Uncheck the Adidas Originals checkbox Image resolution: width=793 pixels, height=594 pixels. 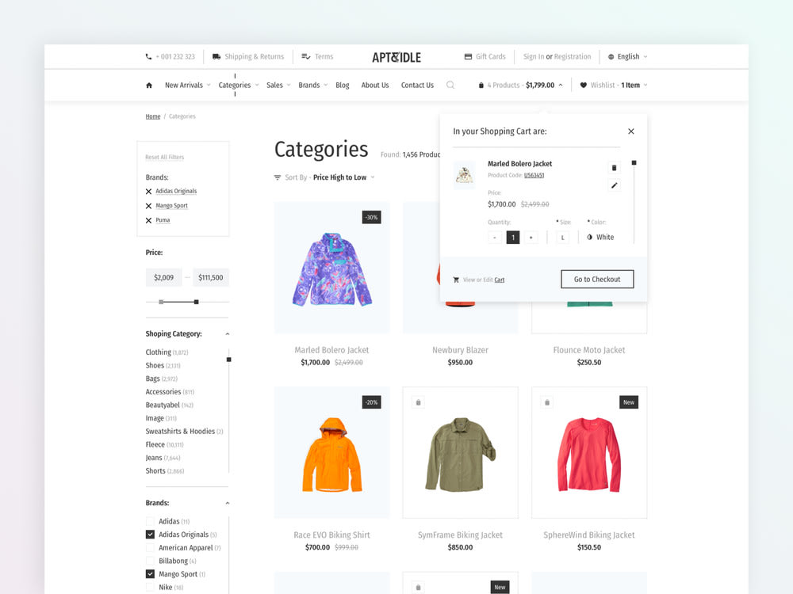click(x=150, y=535)
